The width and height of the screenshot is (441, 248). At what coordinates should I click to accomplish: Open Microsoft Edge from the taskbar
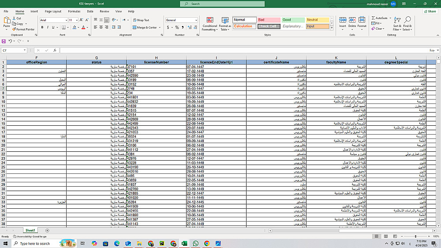pyautogui.click(x=117, y=244)
